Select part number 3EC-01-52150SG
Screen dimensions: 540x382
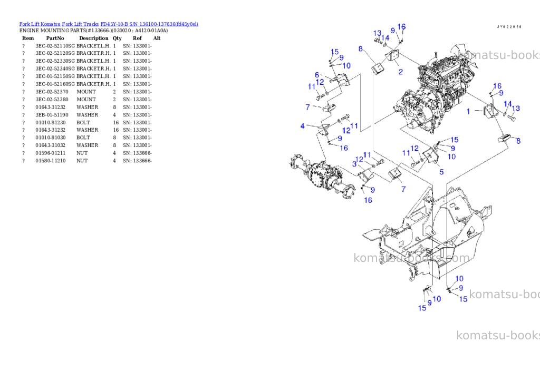(x=55, y=76)
